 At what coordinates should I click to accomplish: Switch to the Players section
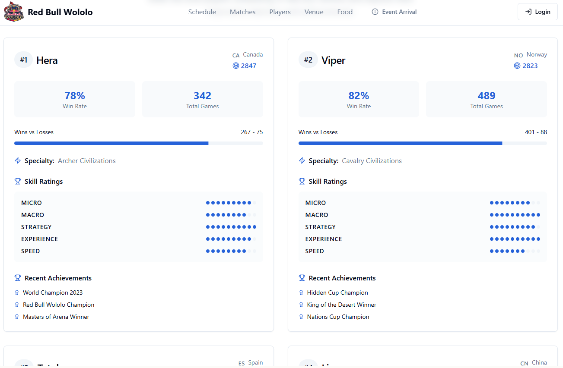coord(280,12)
